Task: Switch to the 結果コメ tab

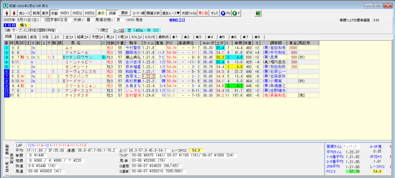Action: coord(82,37)
